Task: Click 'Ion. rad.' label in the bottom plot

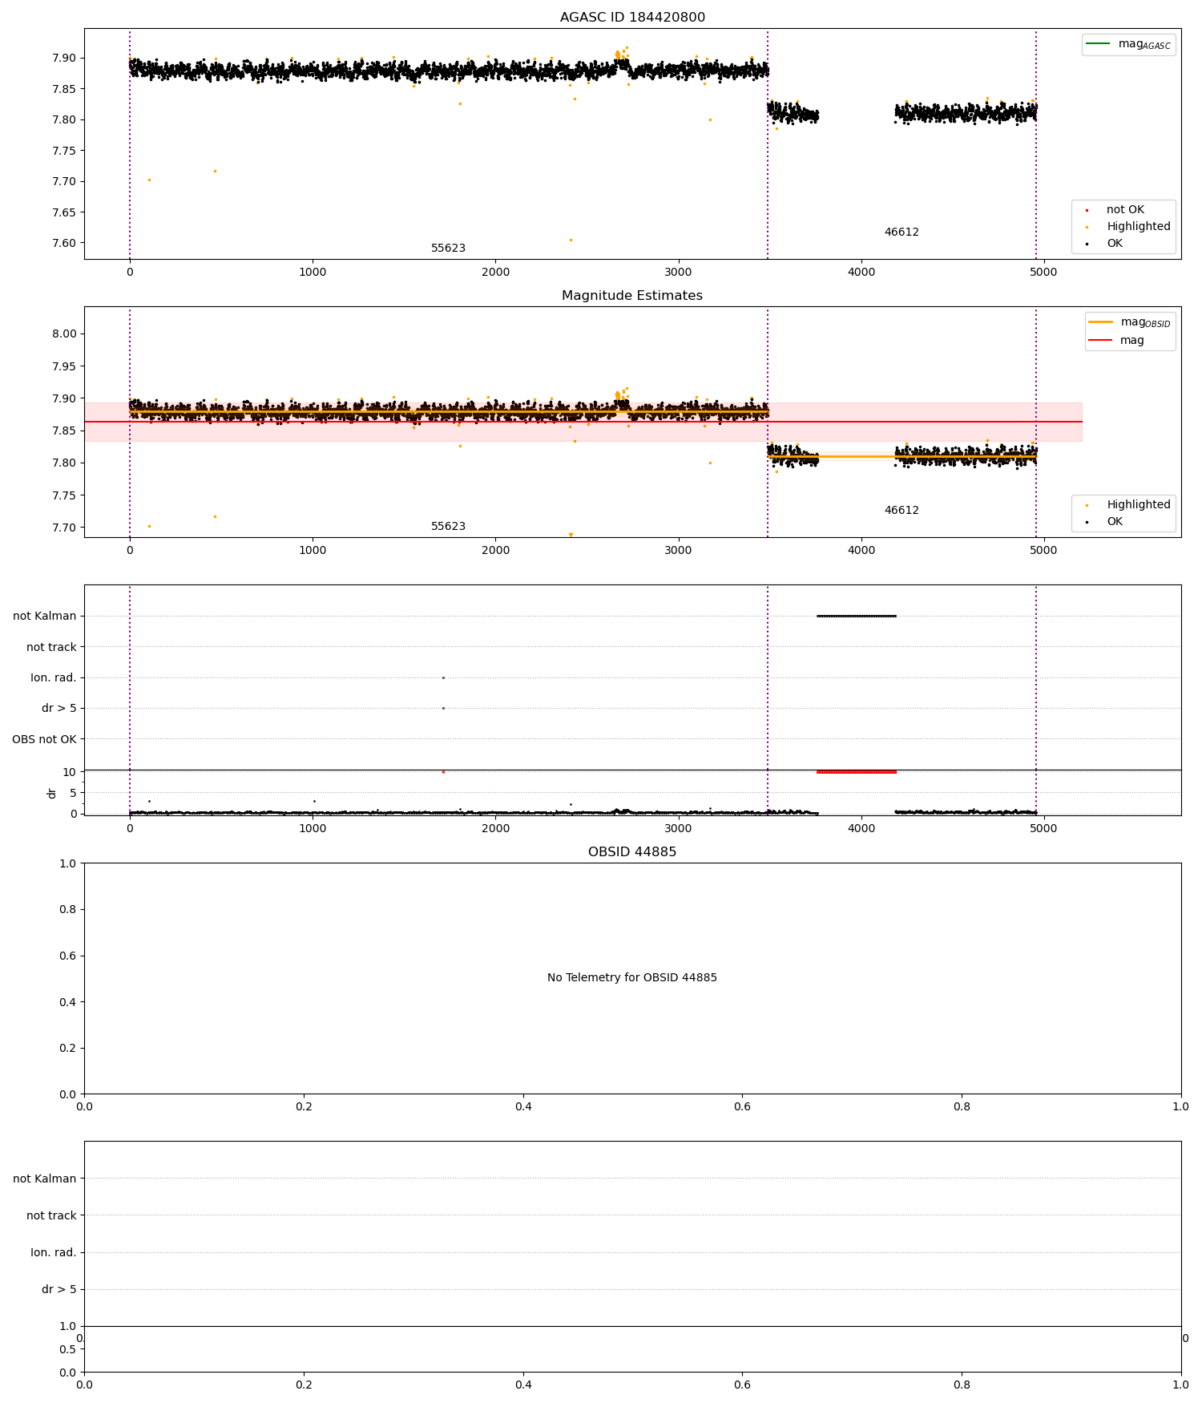Action: click(54, 1253)
